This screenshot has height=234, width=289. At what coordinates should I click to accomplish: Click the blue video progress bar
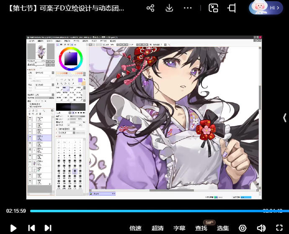click(142, 211)
